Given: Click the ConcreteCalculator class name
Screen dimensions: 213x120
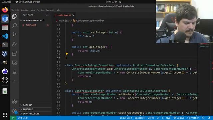Looking at the screenshot, I should tap(89, 91).
